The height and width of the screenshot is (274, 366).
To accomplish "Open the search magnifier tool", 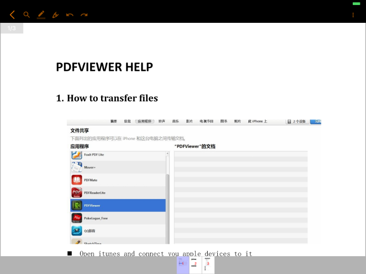I will 27,15.
